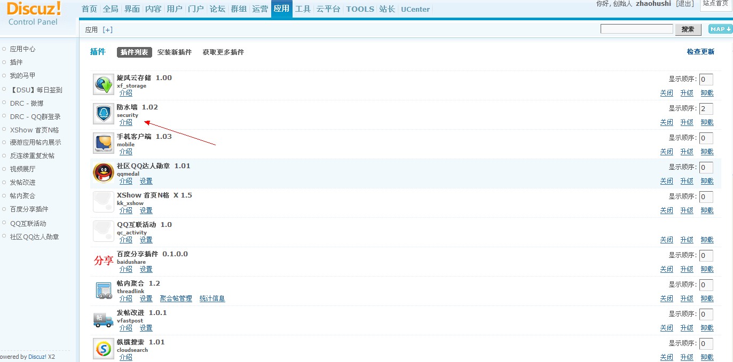Click 卸载 for 手机客户端 plugin

[707, 152]
